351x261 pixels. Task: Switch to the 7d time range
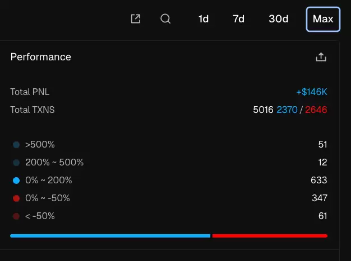[x=239, y=19]
